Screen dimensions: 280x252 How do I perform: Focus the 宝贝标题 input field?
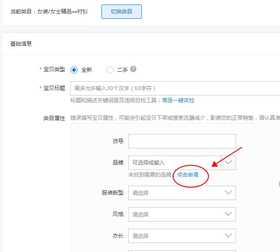(x=175, y=88)
